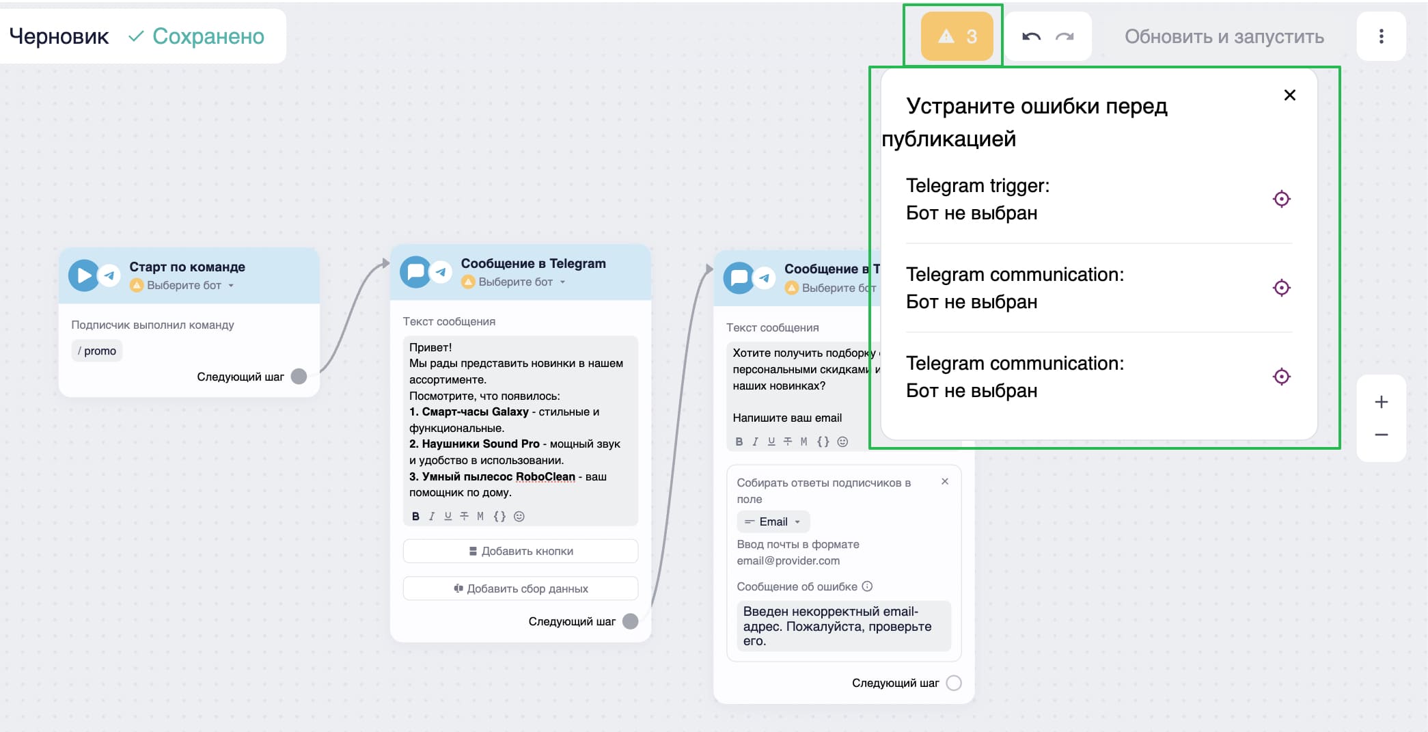Viewport: 1428px width, 732px height.
Task: Click 'Добавить кнопки' button
Action: coord(521,551)
